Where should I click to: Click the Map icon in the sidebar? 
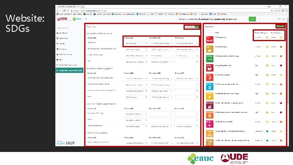(57, 59)
